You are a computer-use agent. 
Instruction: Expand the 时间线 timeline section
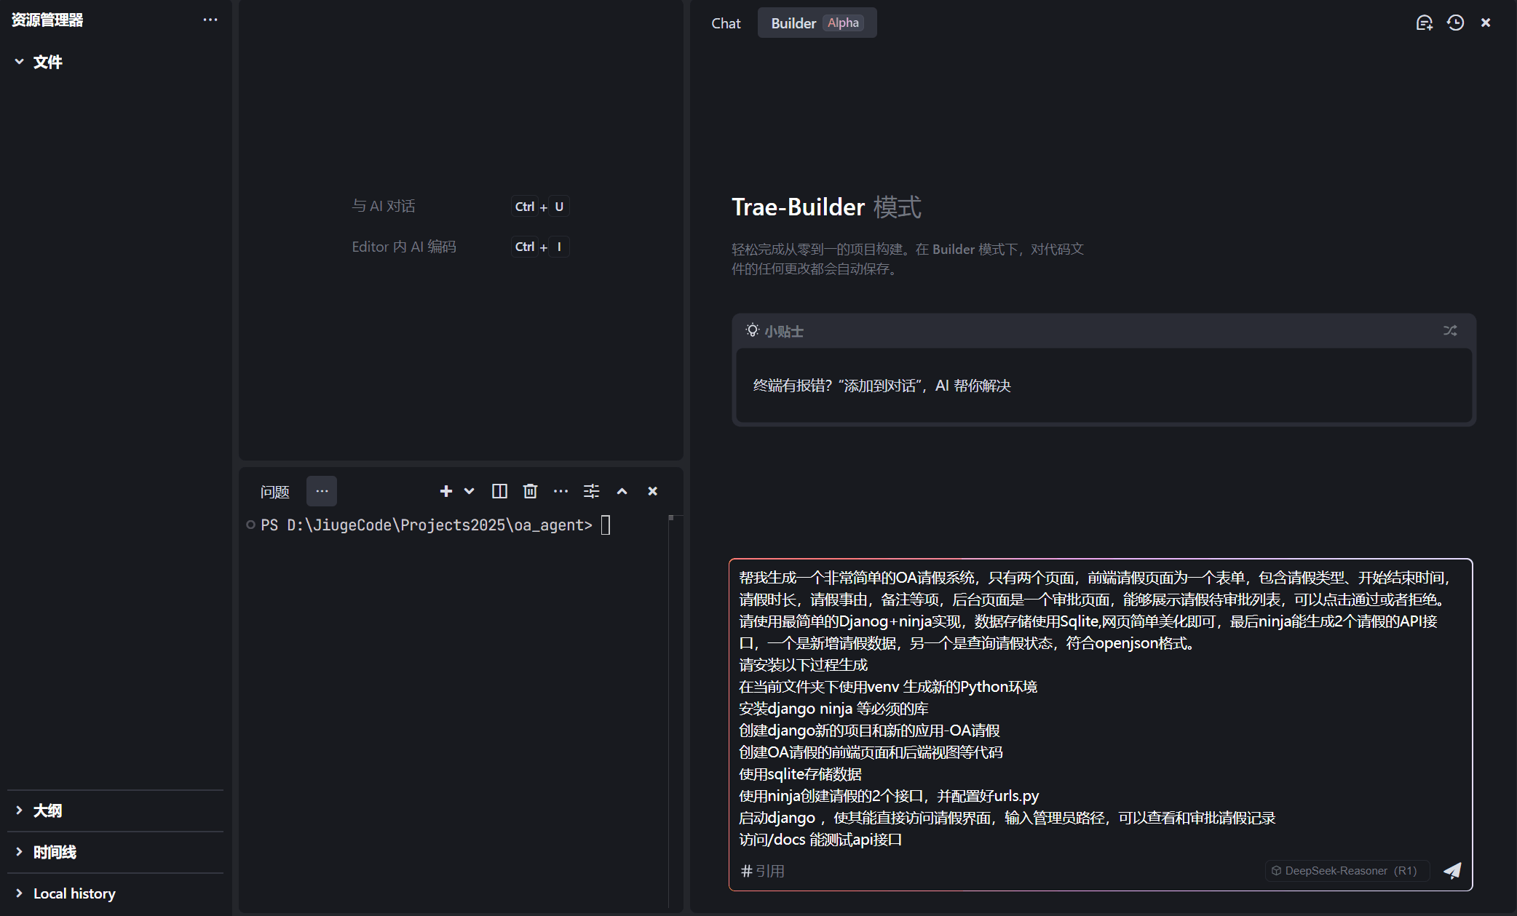(20, 852)
